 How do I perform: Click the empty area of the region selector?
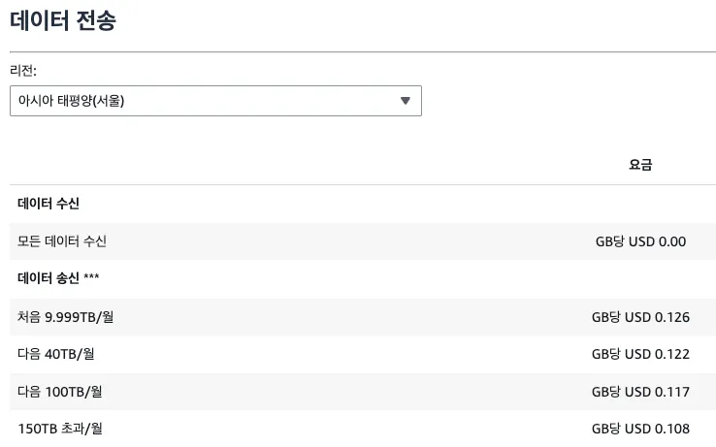coord(260,101)
